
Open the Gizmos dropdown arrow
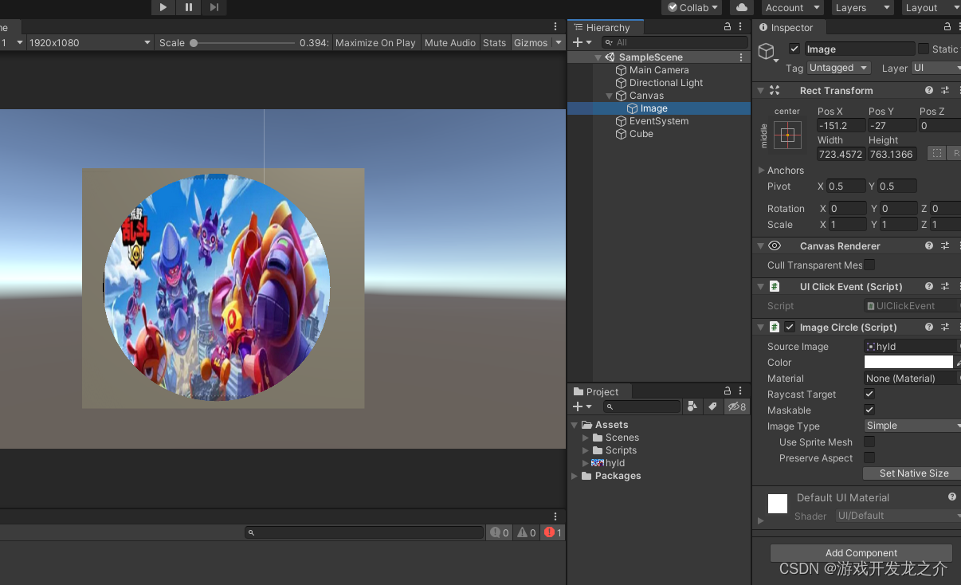559,42
